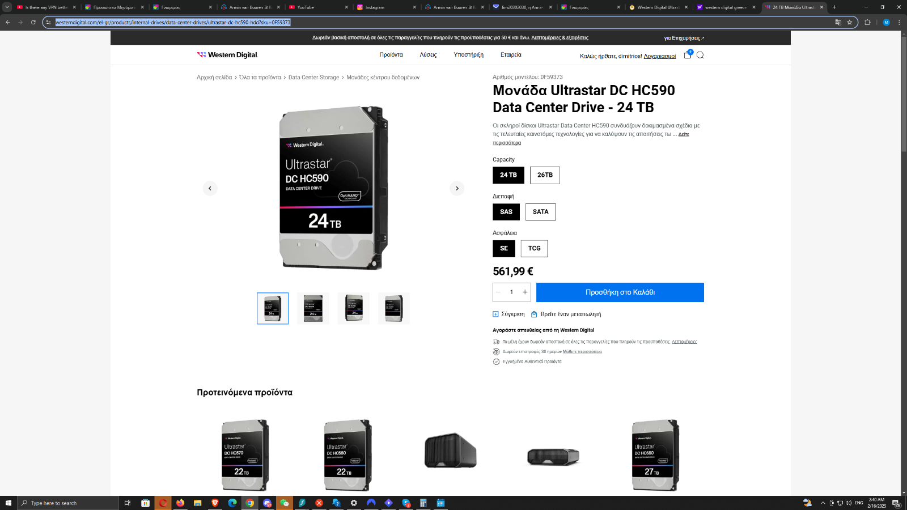Open για Επιχειρήσεις link in top bar
Screen dimensions: 907x510
[684, 38]
